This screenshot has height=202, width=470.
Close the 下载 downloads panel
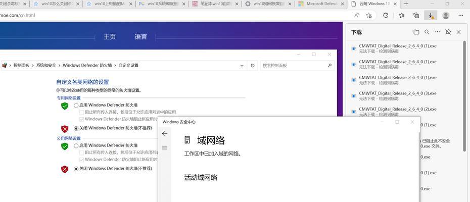(x=458, y=32)
